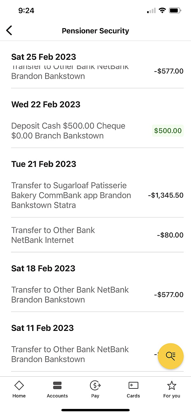Tap the back arrow icon
The image size is (191, 415).
pyautogui.click(x=9, y=31)
